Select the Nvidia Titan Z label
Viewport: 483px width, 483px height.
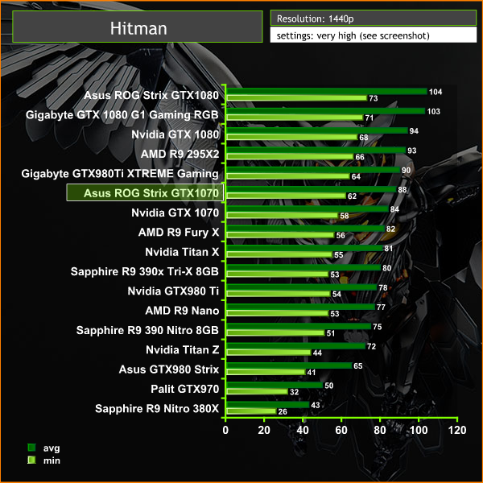(x=183, y=350)
